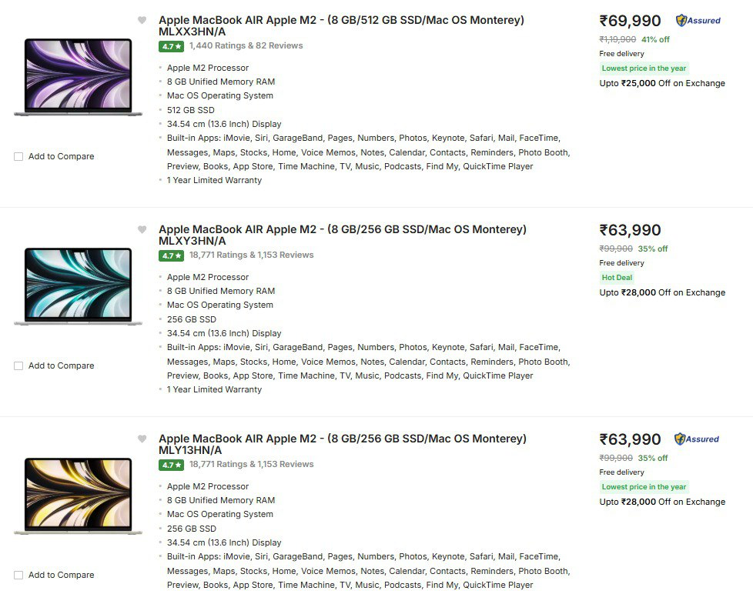Click the teal-screen MacBook product image
The image size is (753, 594).
click(78, 286)
